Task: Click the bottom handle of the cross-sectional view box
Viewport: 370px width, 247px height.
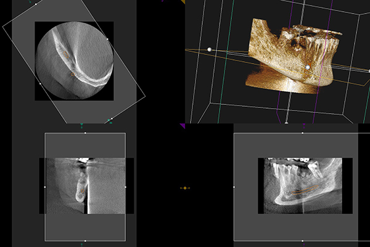Action: pyautogui.click(x=85, y=240)
